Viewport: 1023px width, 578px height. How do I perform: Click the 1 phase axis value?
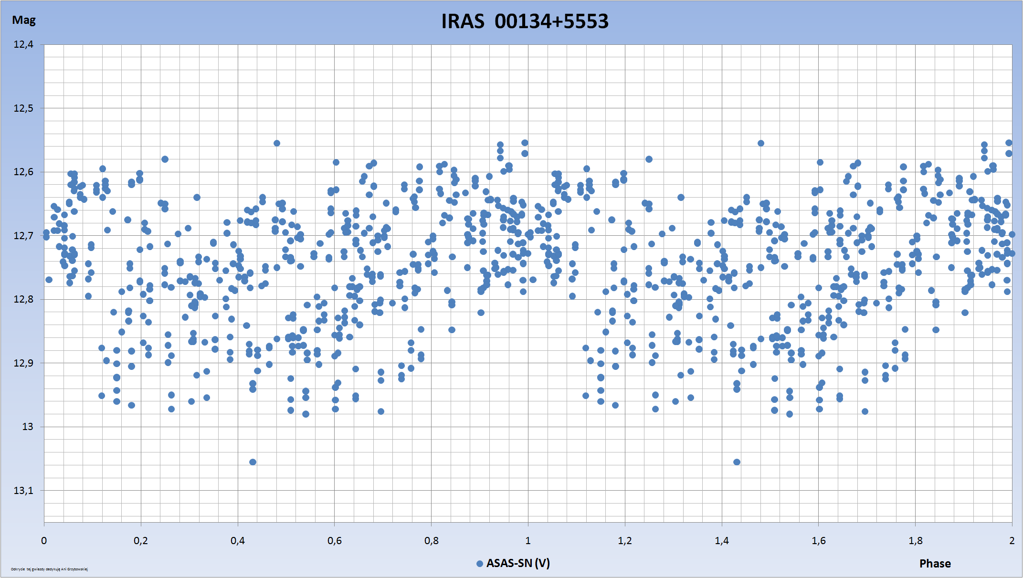click(528, 541)
